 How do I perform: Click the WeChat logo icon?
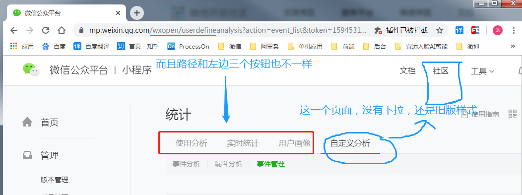click(31, 70)
